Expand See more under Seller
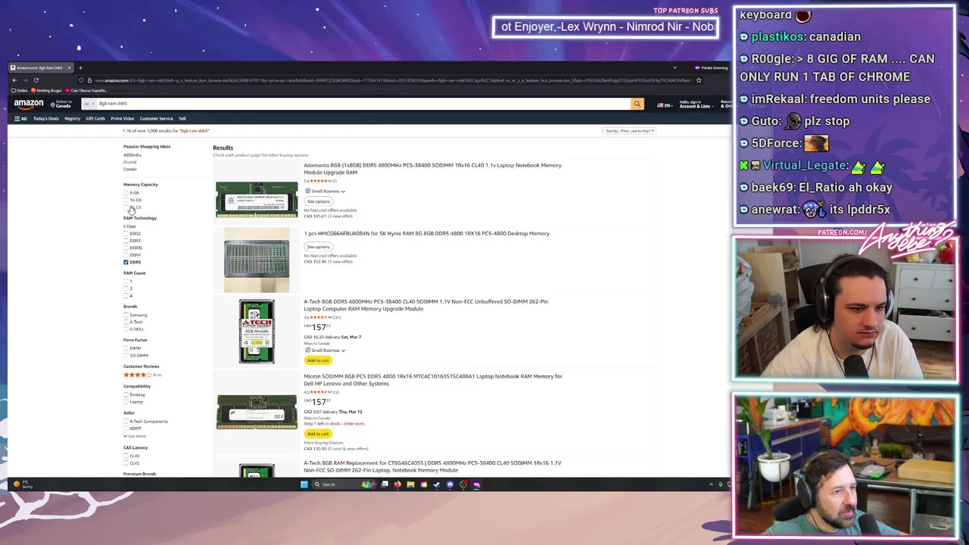 coord(135,436)
